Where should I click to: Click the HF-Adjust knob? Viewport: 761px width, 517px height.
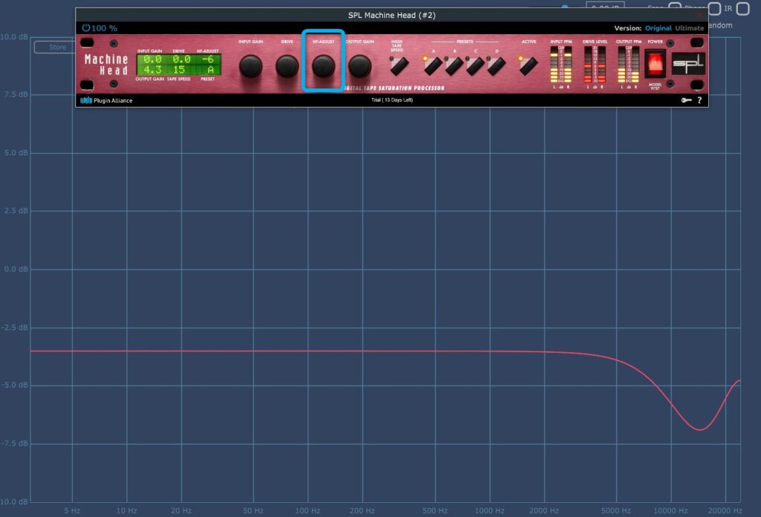click(x=323, y=67)
